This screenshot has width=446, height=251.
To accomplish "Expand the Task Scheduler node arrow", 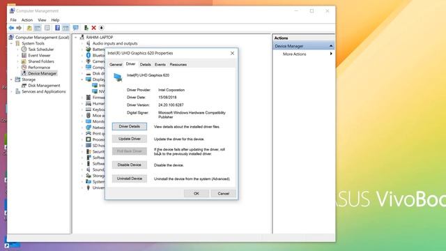I will coord(17,50).
